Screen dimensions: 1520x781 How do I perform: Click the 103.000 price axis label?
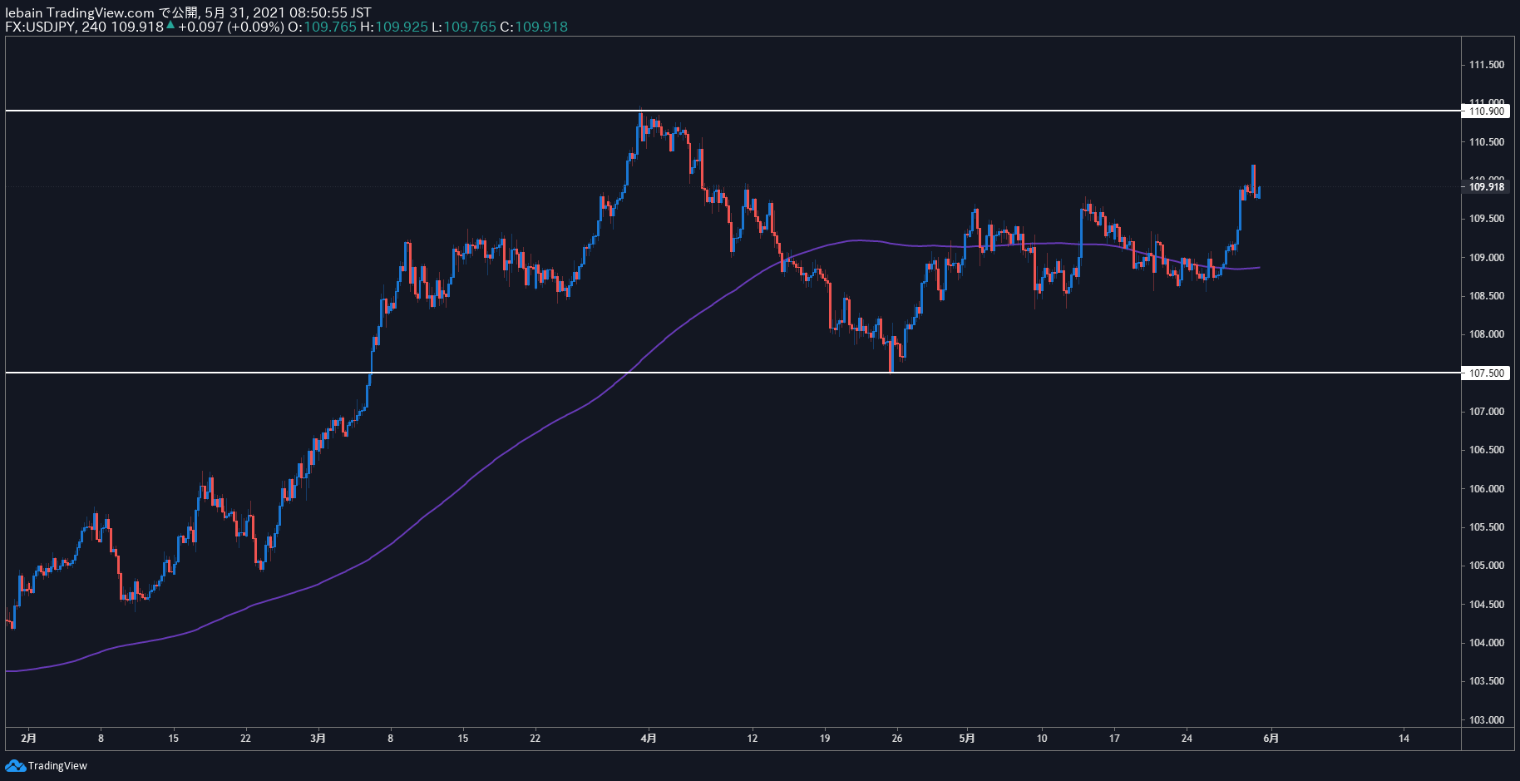pos(1486,720)
